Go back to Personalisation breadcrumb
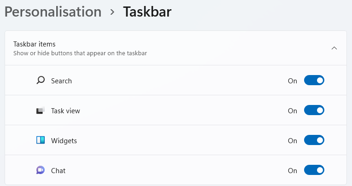The image size is (352, 186). pyautogui.click(x=53, y=12)
